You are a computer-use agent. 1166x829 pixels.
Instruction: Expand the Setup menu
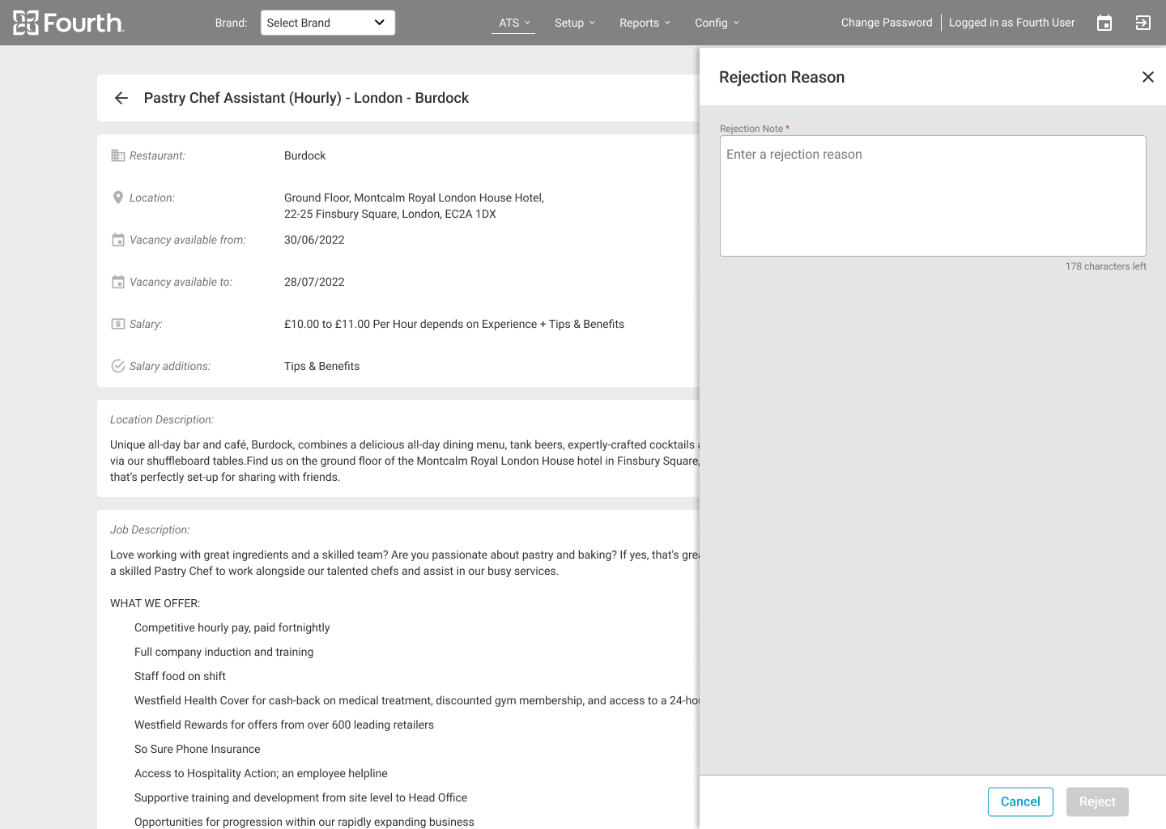575,23
